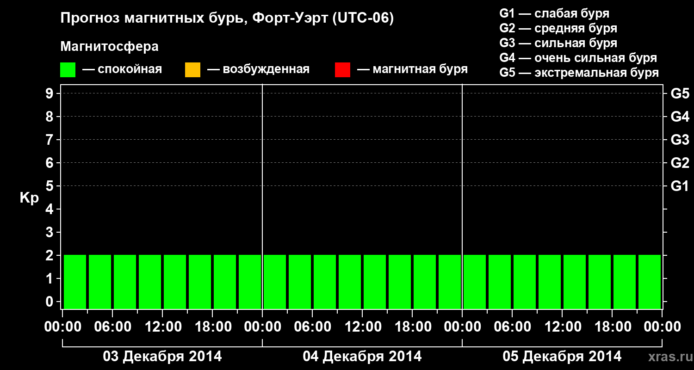Click the 'G1' label on the right axis
The height and width of the screenshot is (370, 694).
pyautogui.click(x=680, y=186)
